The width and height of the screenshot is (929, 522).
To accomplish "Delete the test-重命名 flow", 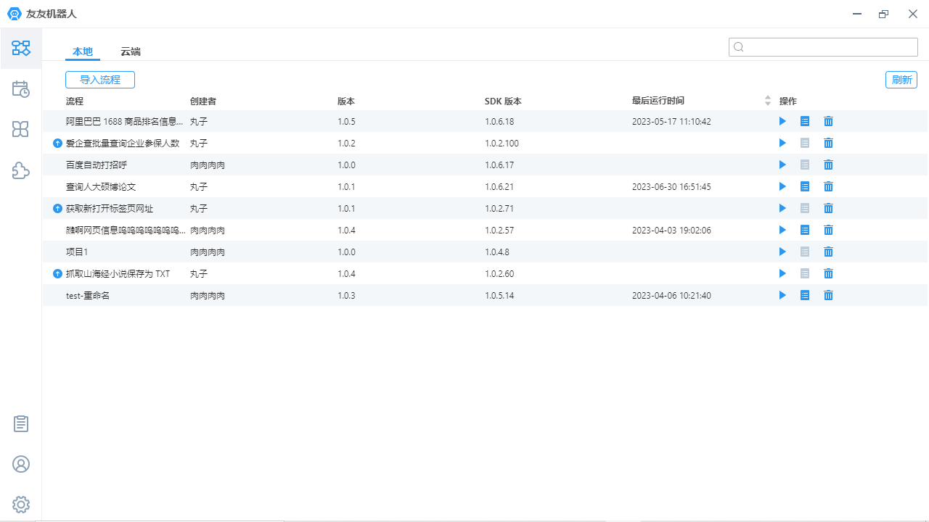I will (x=828, y=295).
